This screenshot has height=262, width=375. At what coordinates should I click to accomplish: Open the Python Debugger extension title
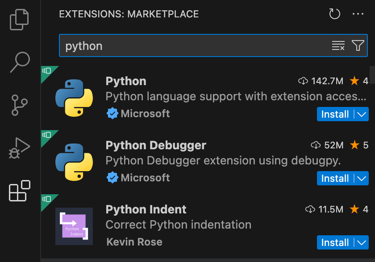[x=156, y=146]
